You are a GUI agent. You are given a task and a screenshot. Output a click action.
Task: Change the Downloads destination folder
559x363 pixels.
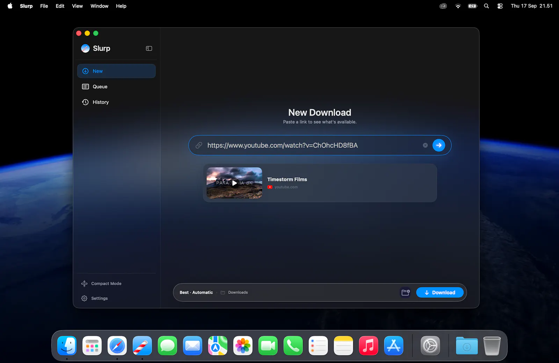tap(234, 292)
